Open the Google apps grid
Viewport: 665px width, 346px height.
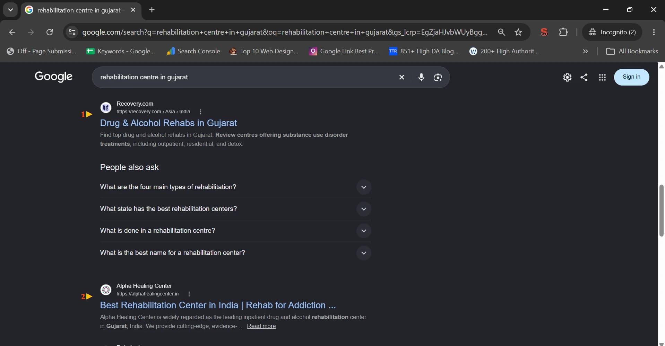click(x=602, y=77)
